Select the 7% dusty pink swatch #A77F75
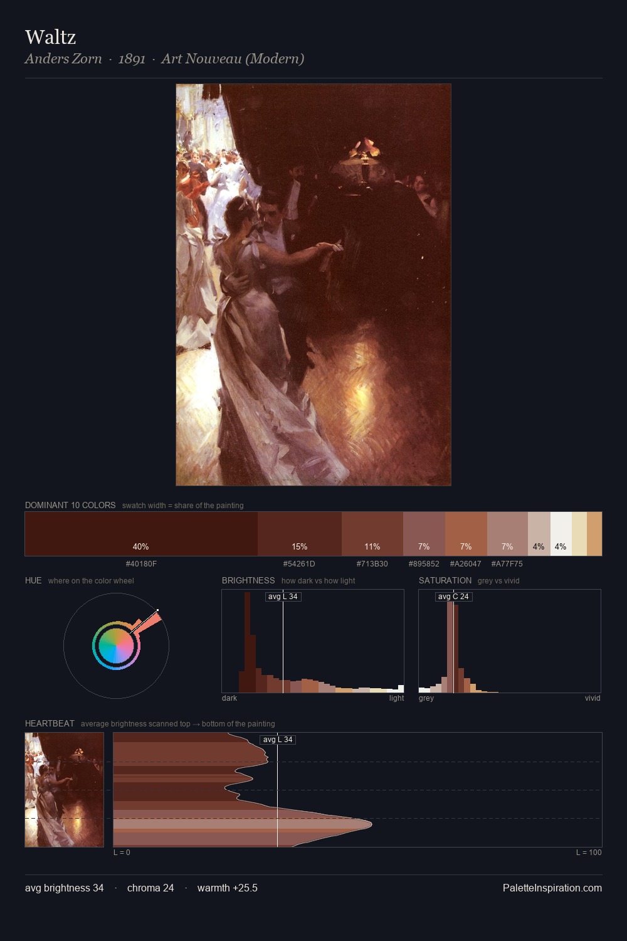Image resolution: width=627 pixels, height=941 pixels. [507, 534]
